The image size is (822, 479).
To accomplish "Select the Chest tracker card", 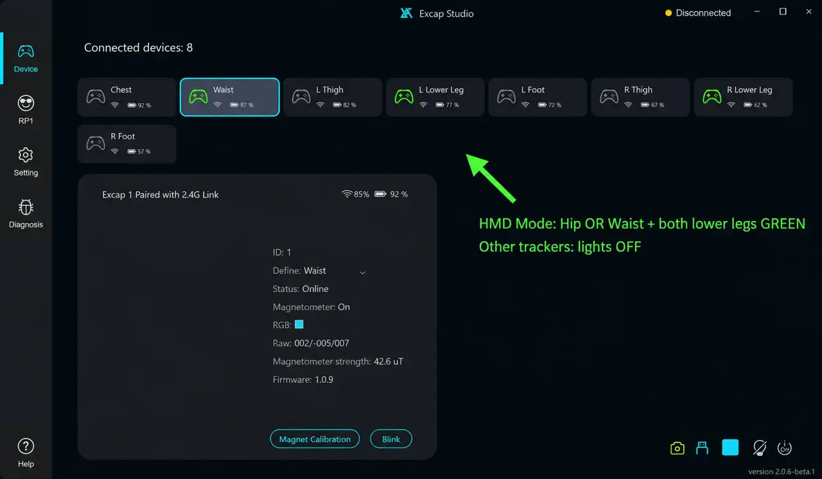I will coord(127,97).
